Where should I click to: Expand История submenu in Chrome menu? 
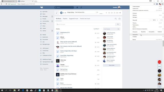147,13
